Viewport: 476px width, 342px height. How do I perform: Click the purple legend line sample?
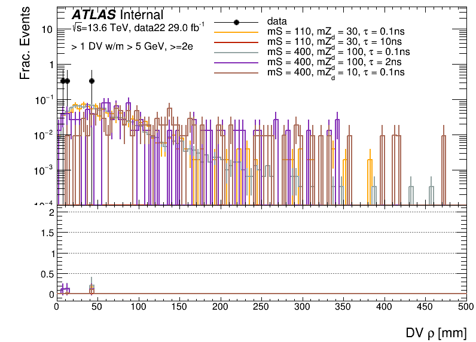(236, 62)
